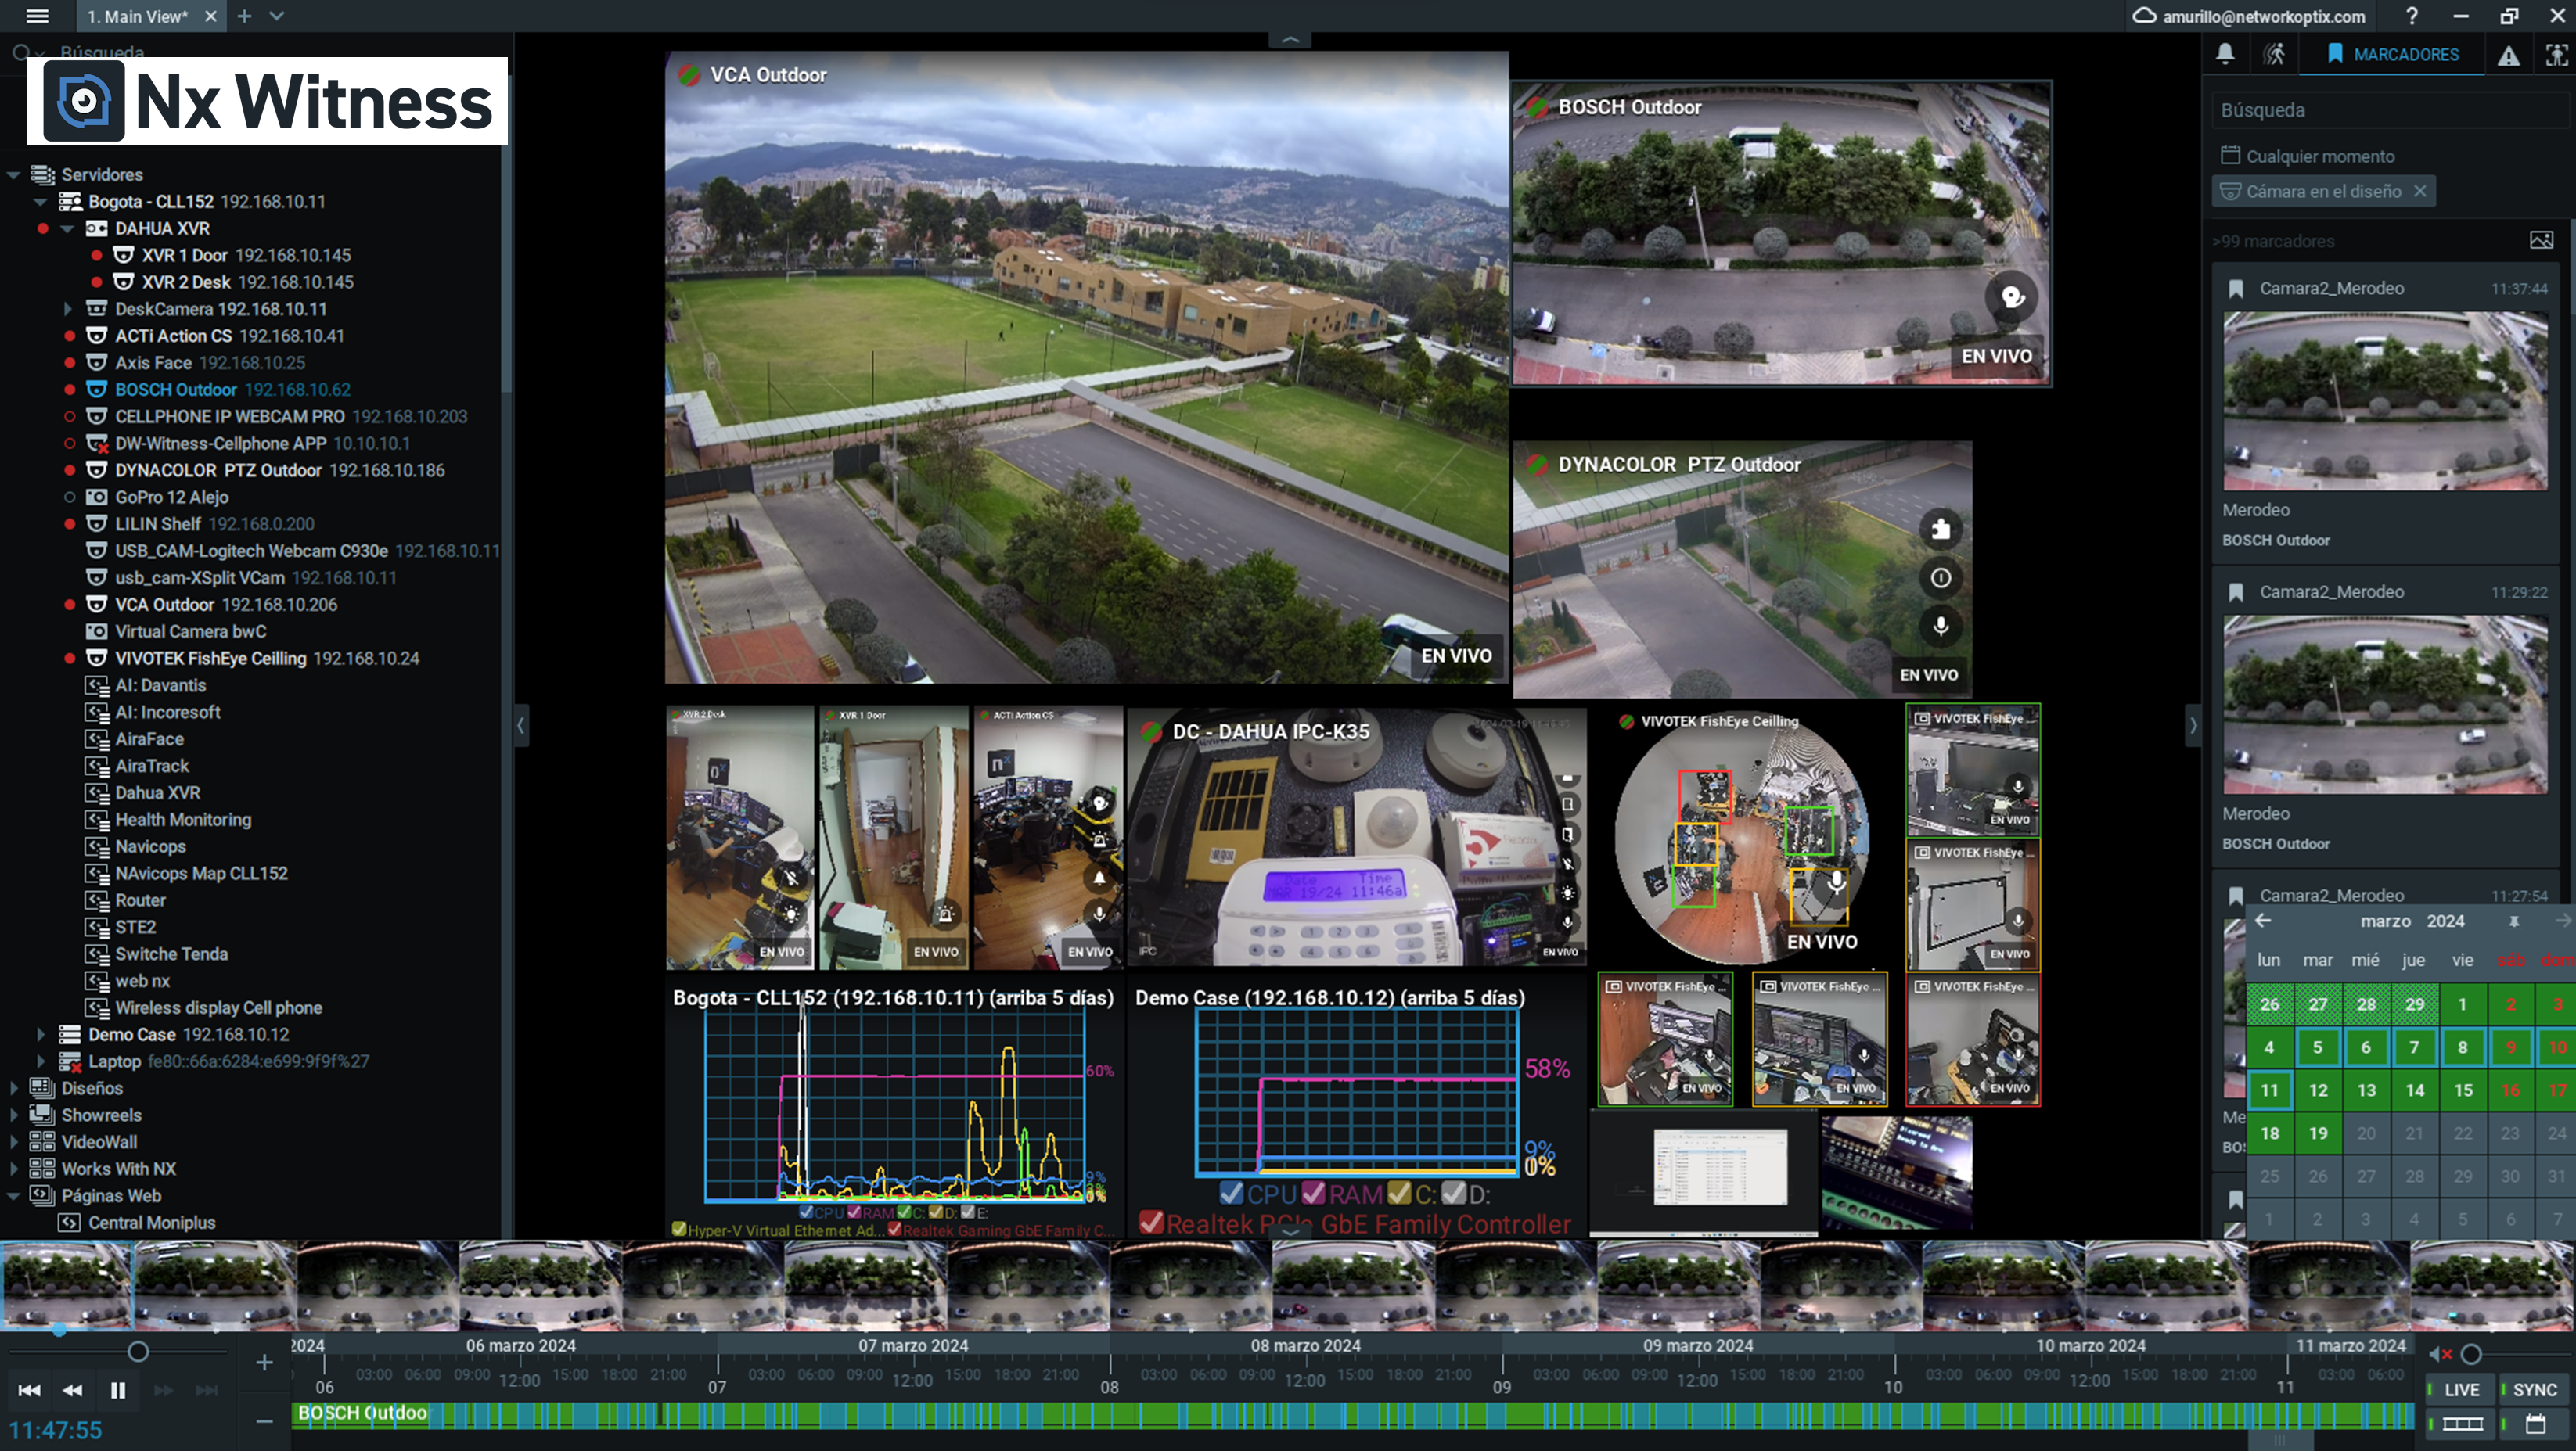Toggle the SYNC button
This screenshot has width=2576, height=1451.
(x=2534, y=1390)
